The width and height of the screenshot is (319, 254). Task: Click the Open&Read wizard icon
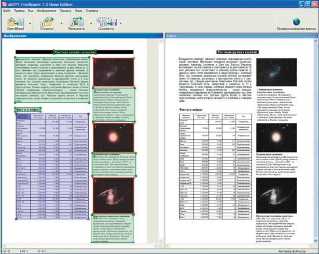point(16,22)
